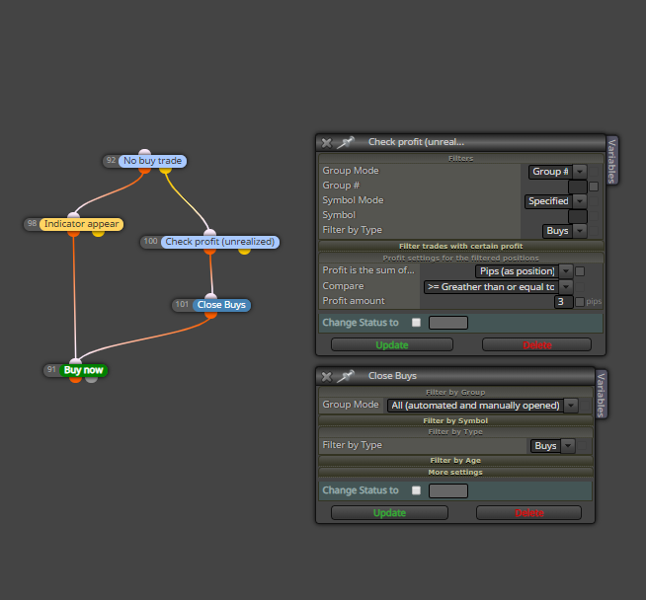
Task: Select the 'Close Buys' node in graph
Action: click(x=221, y=305)
